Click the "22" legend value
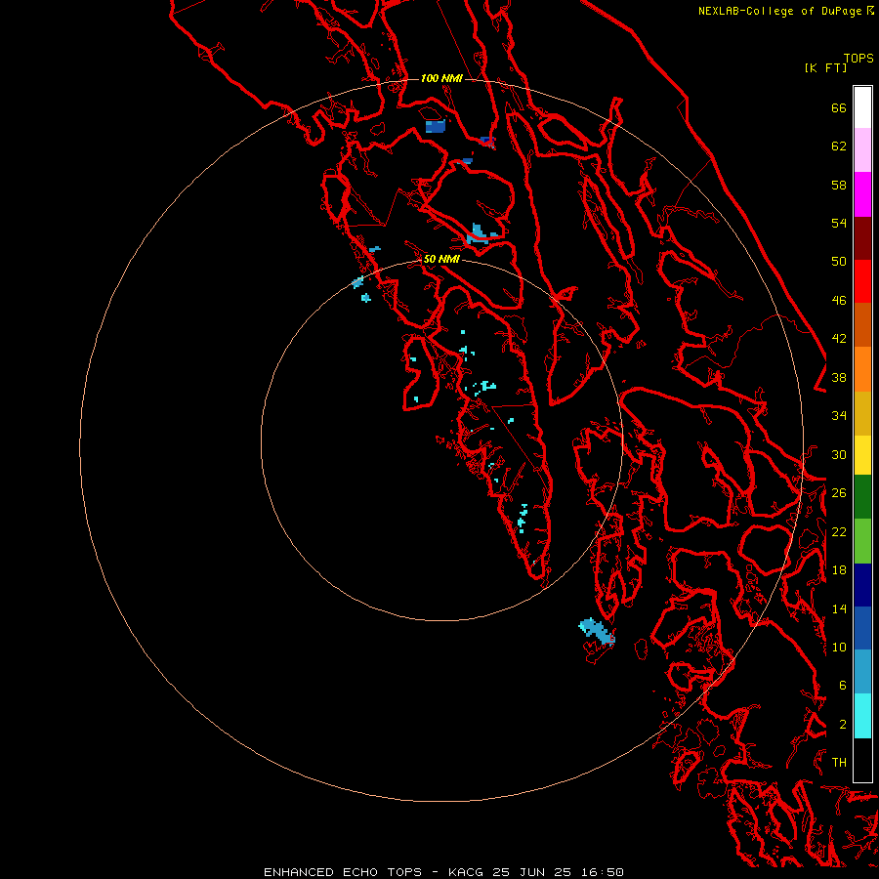Screen dimensions: 879x879 839,531
